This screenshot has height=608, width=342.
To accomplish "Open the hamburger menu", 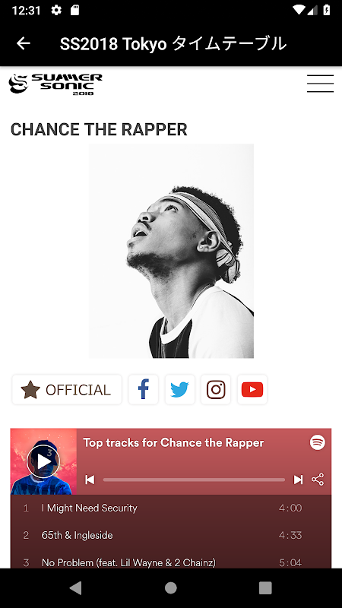I will point(320,84).
